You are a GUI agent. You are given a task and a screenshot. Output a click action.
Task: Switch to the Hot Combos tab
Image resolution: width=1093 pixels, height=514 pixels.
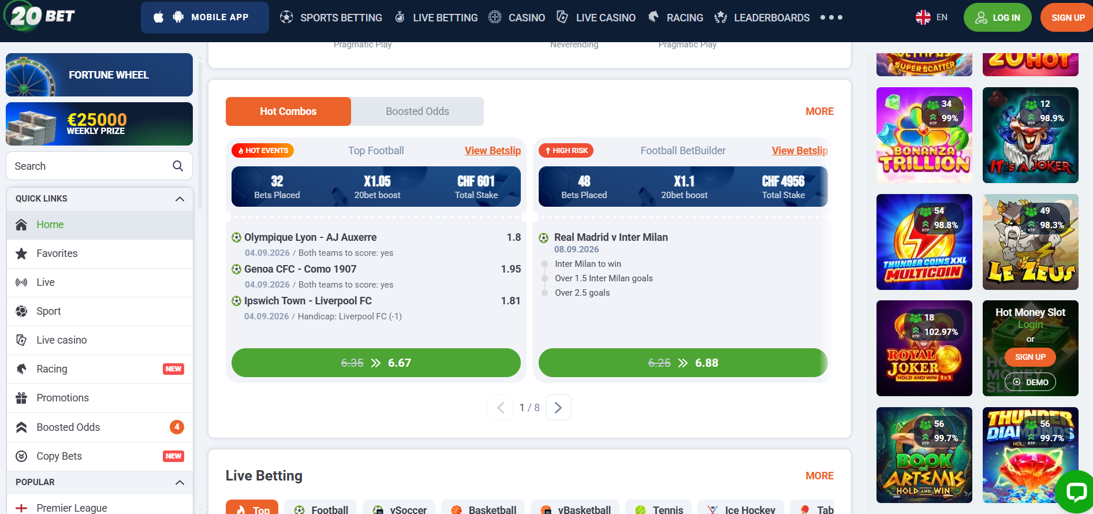[x=288, y=111]
